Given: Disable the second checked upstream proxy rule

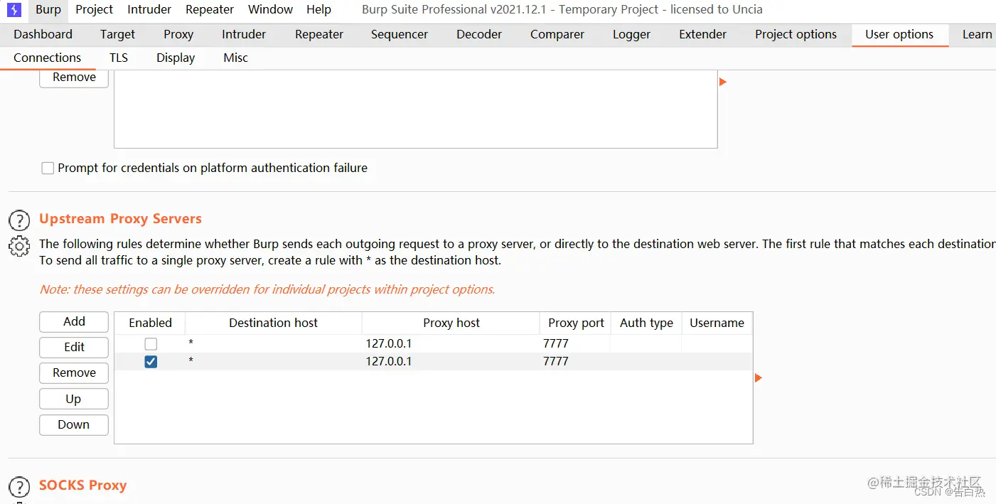Looking at the screenshot, I should (151, 362).
